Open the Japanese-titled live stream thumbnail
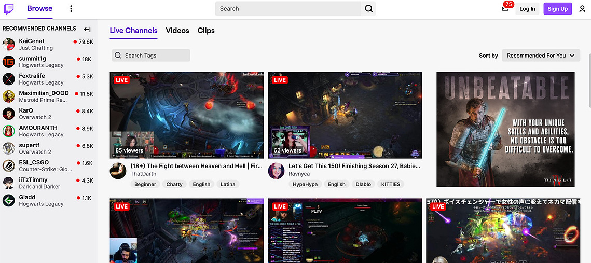 coord(503,231)
